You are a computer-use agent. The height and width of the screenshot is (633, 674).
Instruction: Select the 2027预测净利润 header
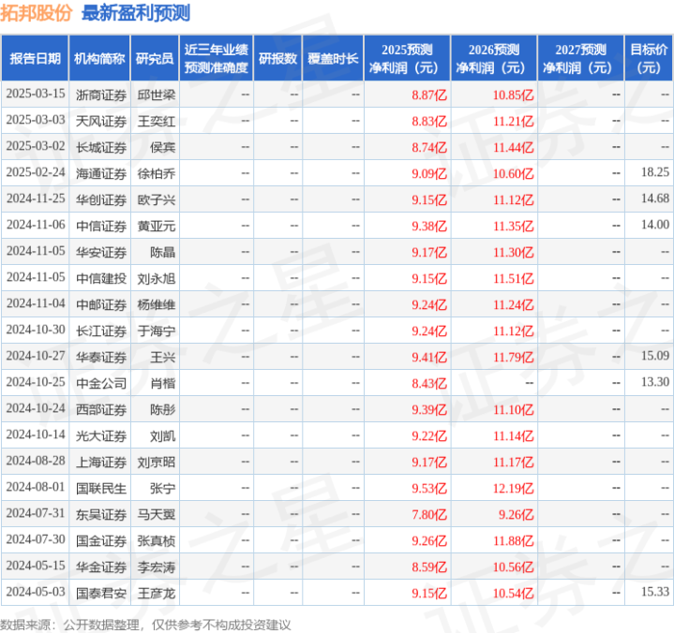point(580,58)
